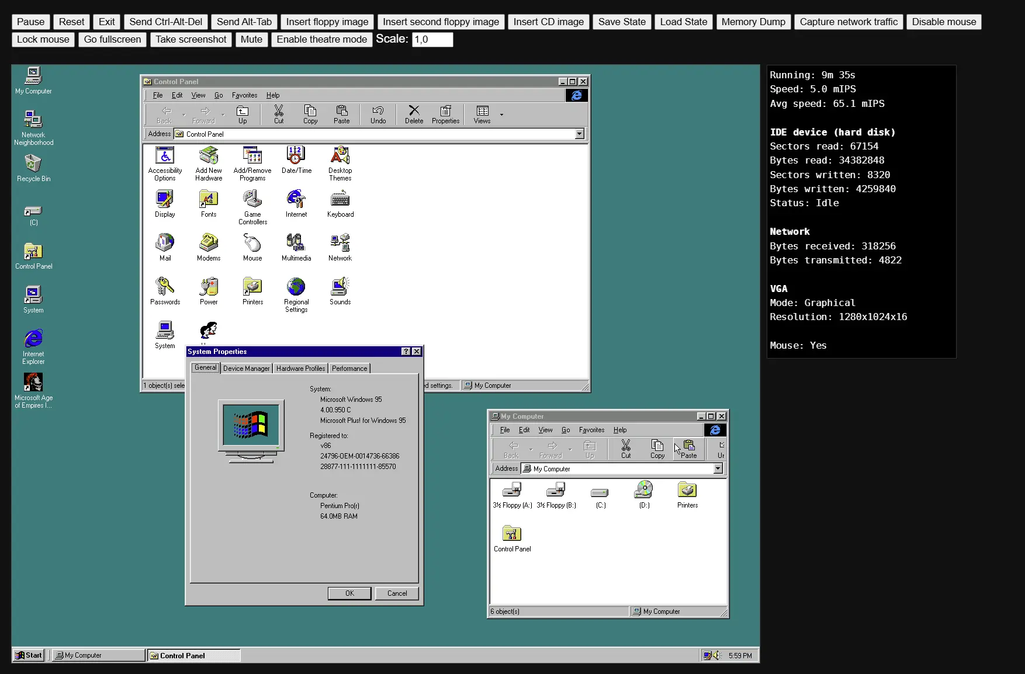This screenshot has width=1025, height=674.
Task: Open the Views dropdown arrow in Control Panel
Action: coord(501,114)
